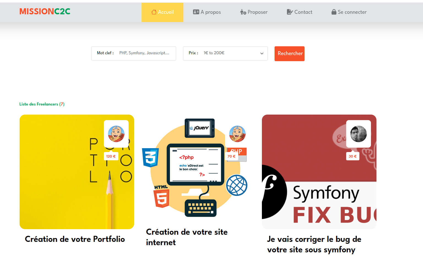423x257 pixels.
Task: Click the padlock icon beside Se connecter
Action: 334,12
